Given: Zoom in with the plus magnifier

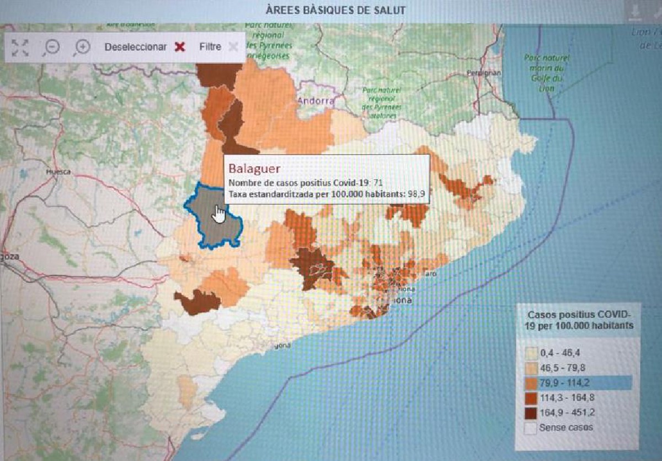Looking at the screenshot, I should point(82,47).
